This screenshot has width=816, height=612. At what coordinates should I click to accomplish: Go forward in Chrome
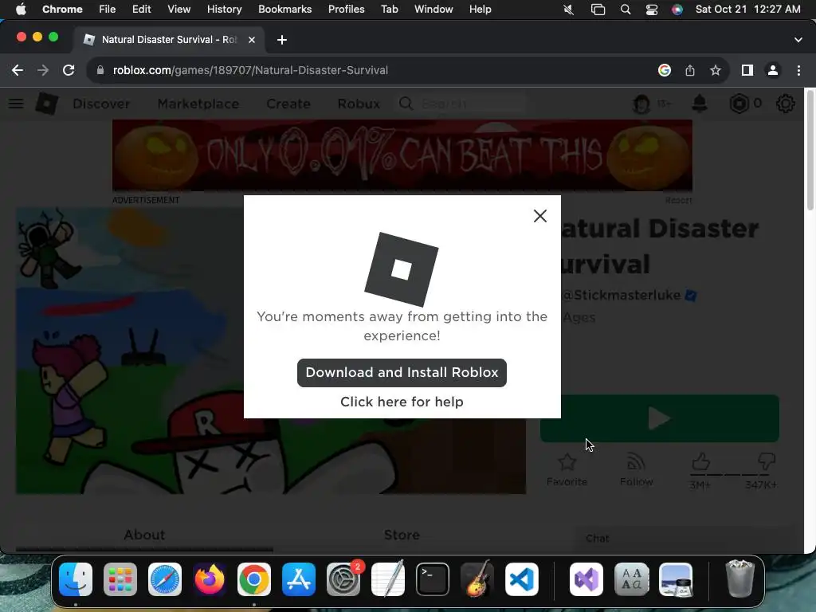pyautogui.click(x=43, y=70)
